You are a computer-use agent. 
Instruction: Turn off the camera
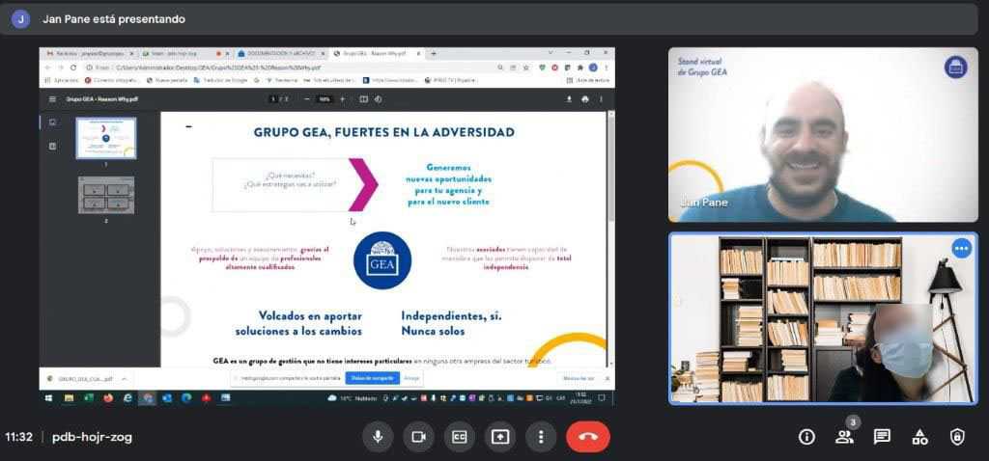point(418,437)
